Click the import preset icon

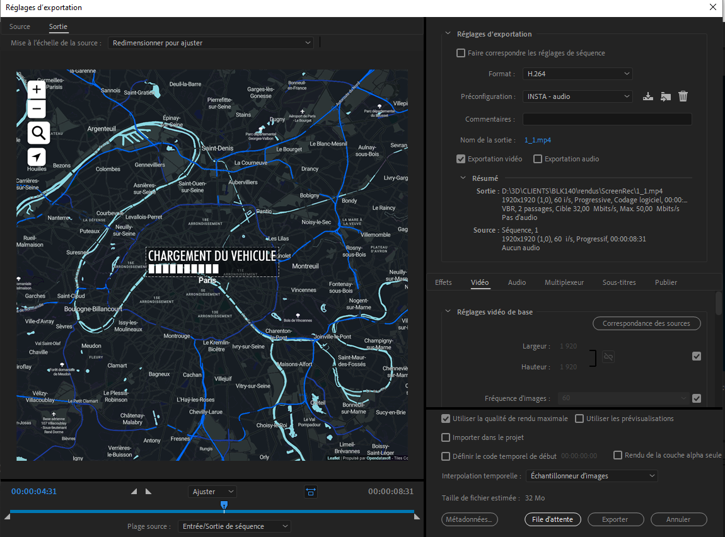pos(665,96)
